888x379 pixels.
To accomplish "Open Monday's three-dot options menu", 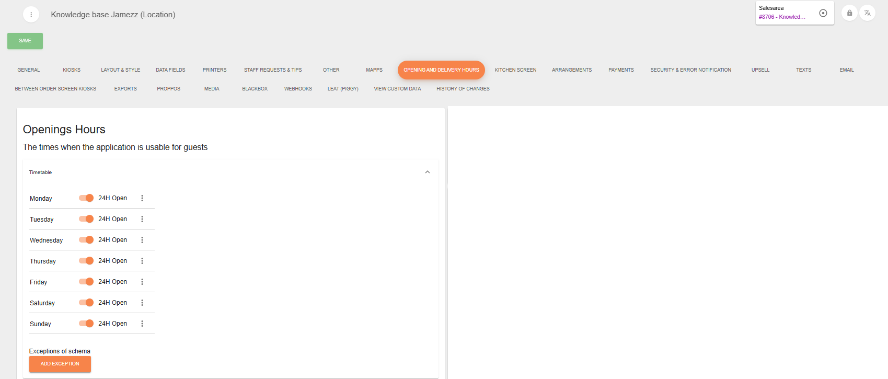I will coord(142,198).
